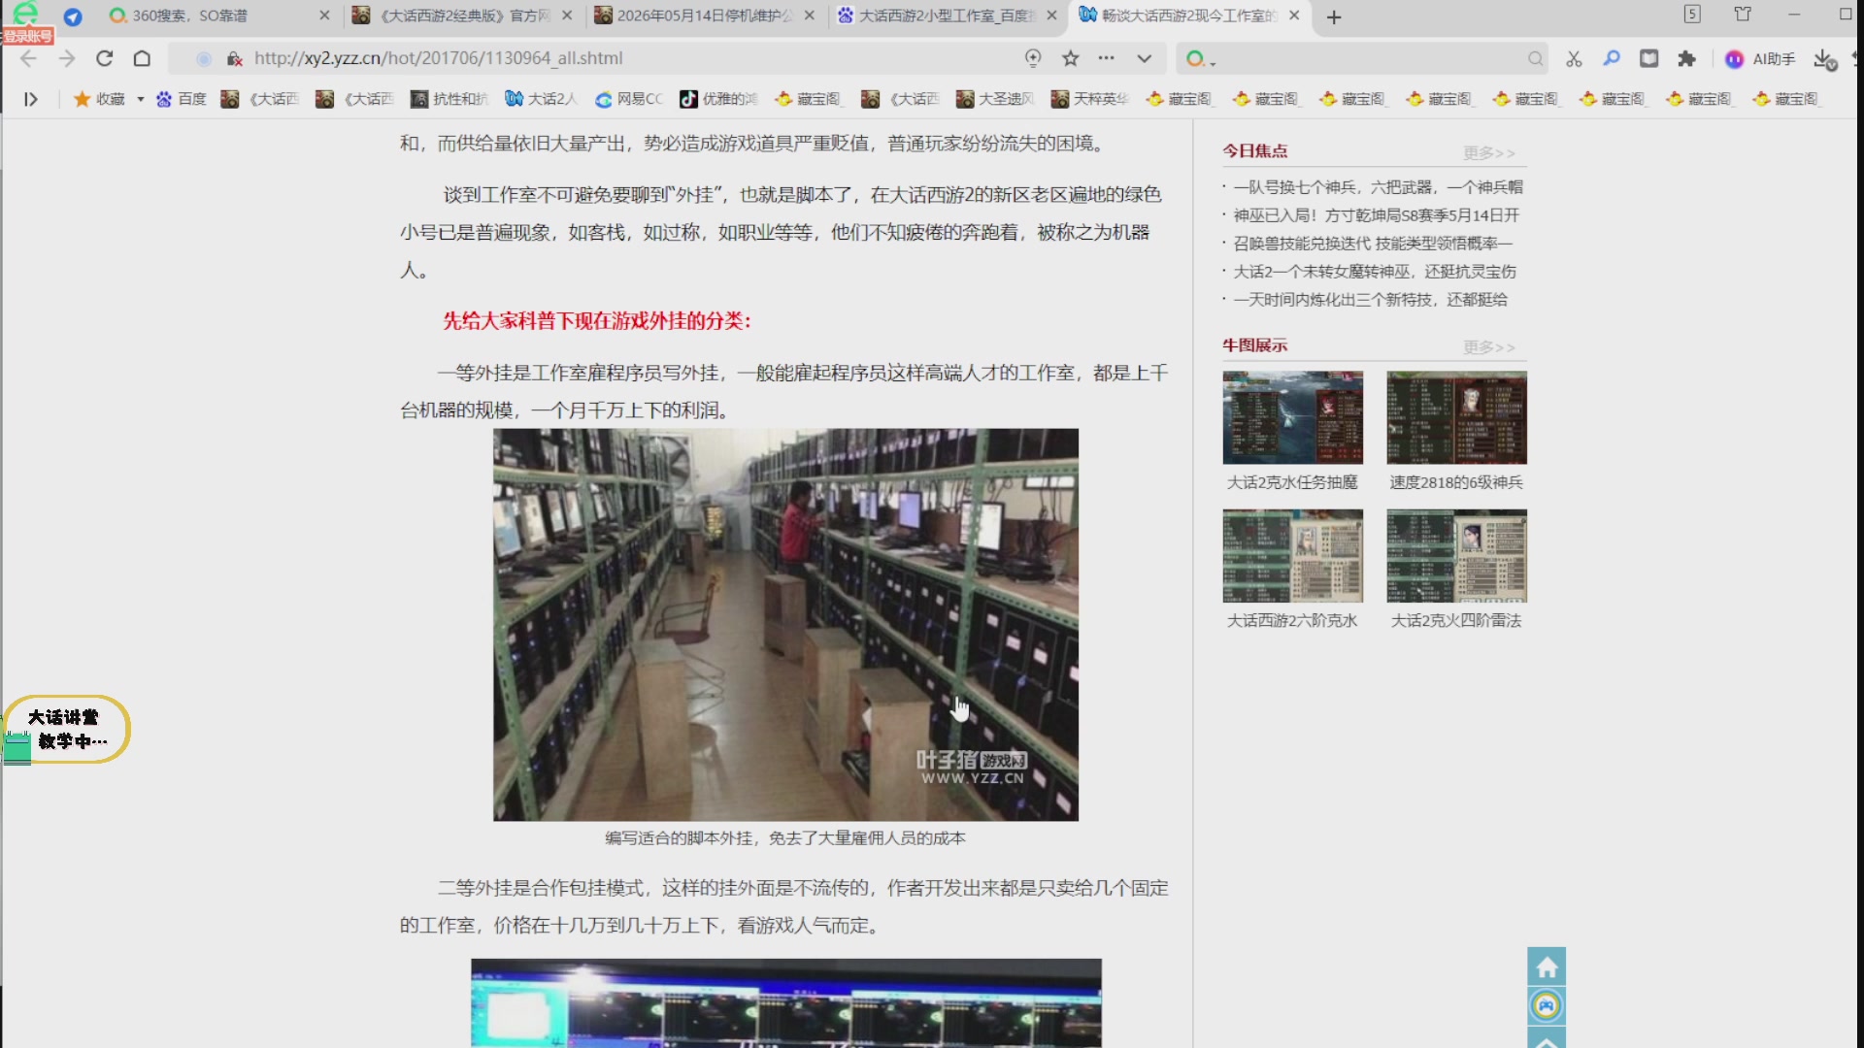1864x1048 pixels.
Task: Click the insecure site lock icon
Action: pos(234,59)
